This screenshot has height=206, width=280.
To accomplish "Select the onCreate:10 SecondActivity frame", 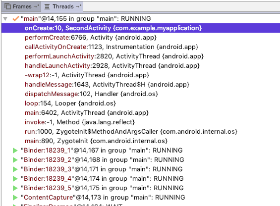I will (141, 28).
